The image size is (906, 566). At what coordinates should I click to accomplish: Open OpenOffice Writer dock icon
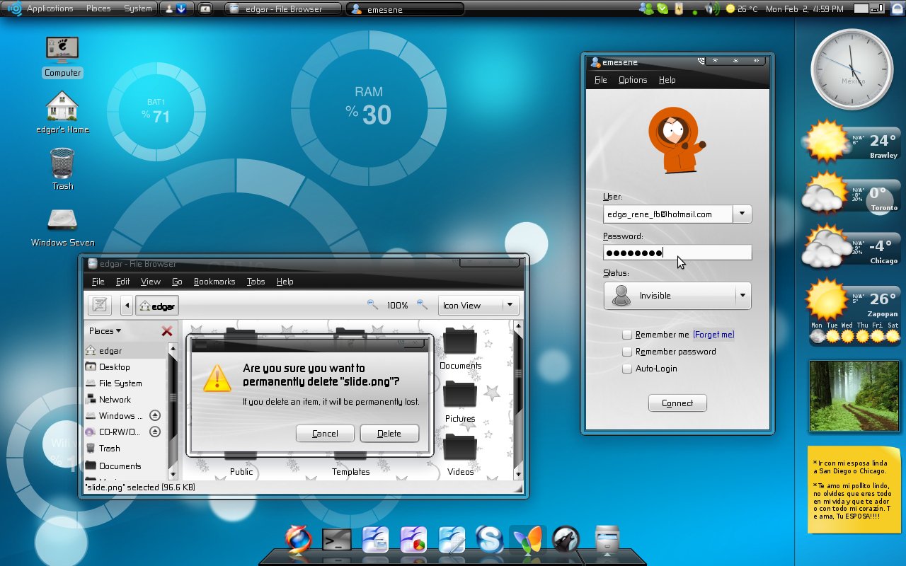[x=375, y=540]
